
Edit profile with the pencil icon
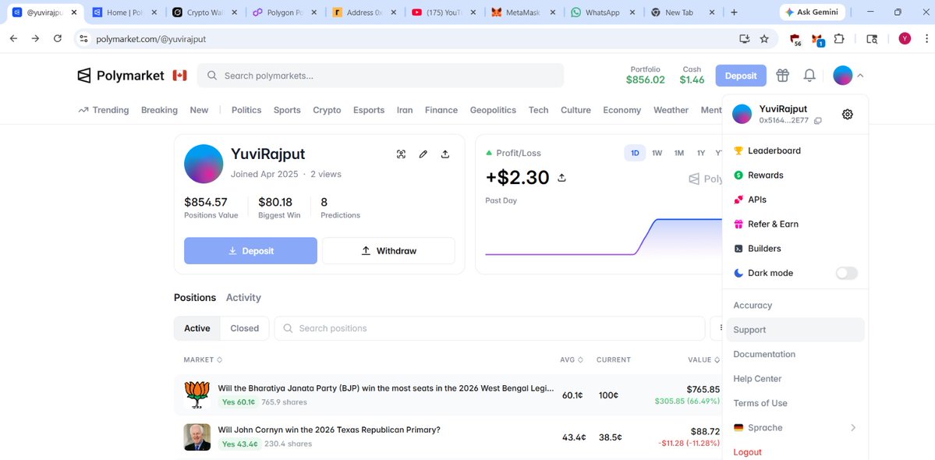[423, 154]
